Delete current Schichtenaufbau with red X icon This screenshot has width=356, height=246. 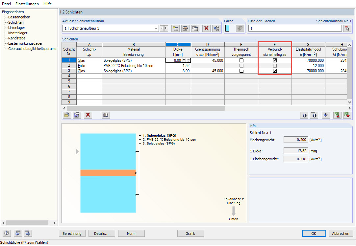click(x=206, y=28)
